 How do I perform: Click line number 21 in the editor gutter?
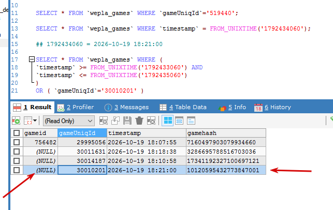(x=14, y=91)
